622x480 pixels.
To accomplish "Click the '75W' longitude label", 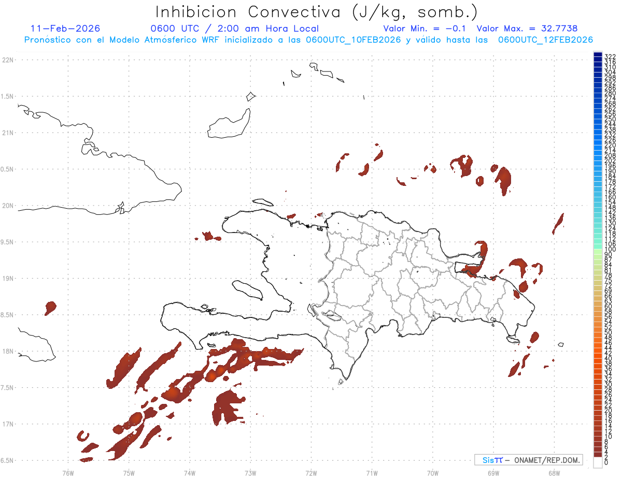I will pyautogui.click(x=129, y=473).
